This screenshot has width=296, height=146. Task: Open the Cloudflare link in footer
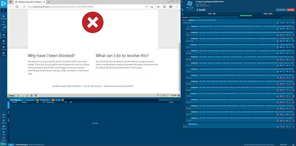click(129, 86)
